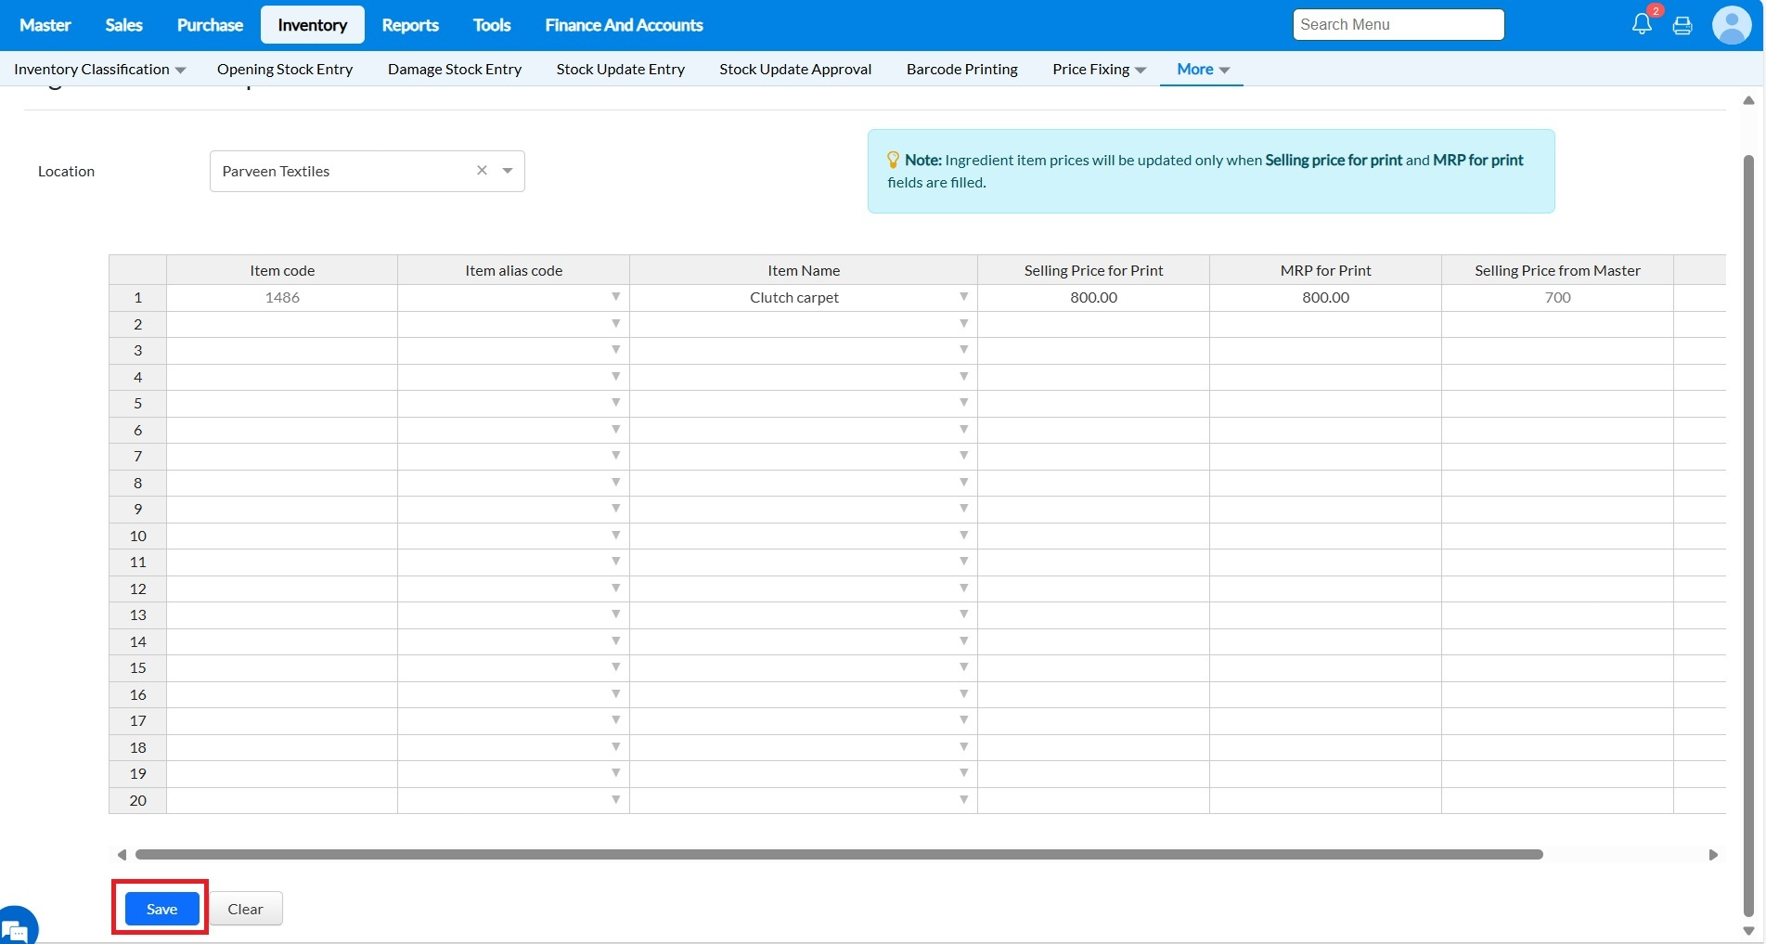Click right arrow of horizontal scrollbar

(x=1713, y=855)
